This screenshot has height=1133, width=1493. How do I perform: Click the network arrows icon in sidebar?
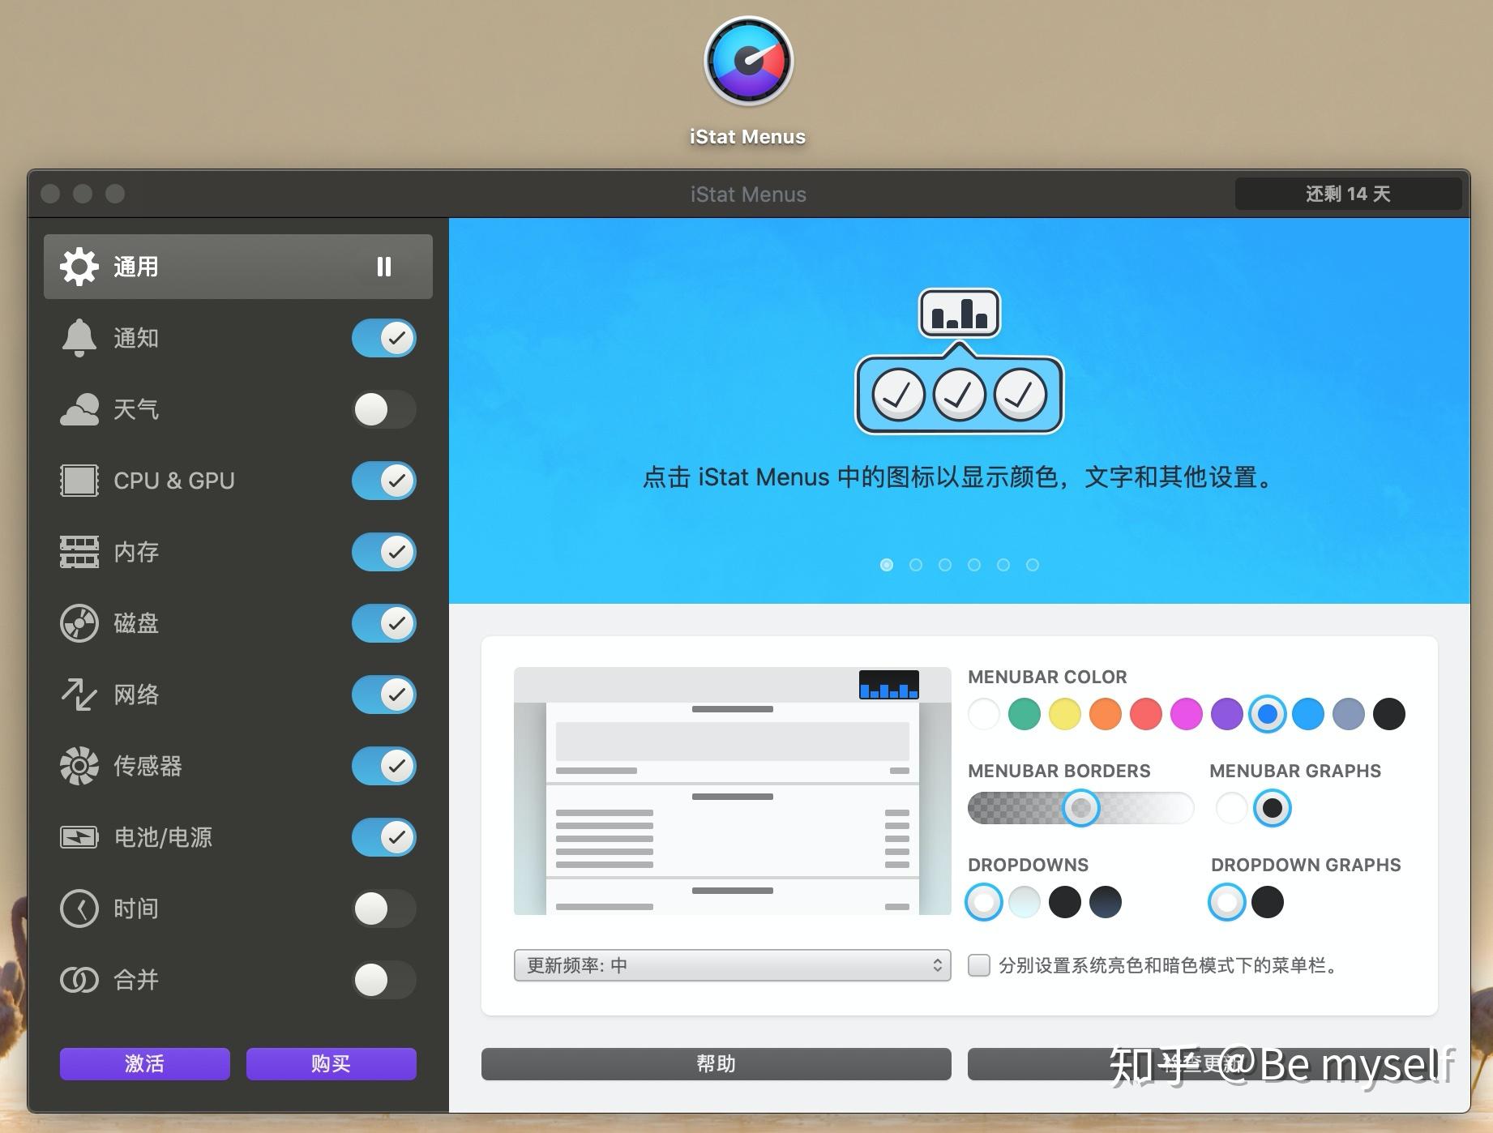tap(79, 695)
